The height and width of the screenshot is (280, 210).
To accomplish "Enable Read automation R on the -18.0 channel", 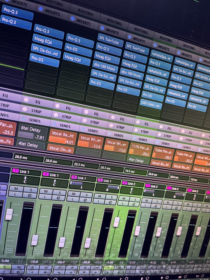I will coord(33,267).
